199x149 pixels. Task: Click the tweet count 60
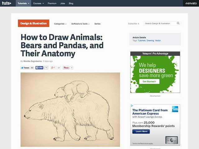[x=32, y=68]
